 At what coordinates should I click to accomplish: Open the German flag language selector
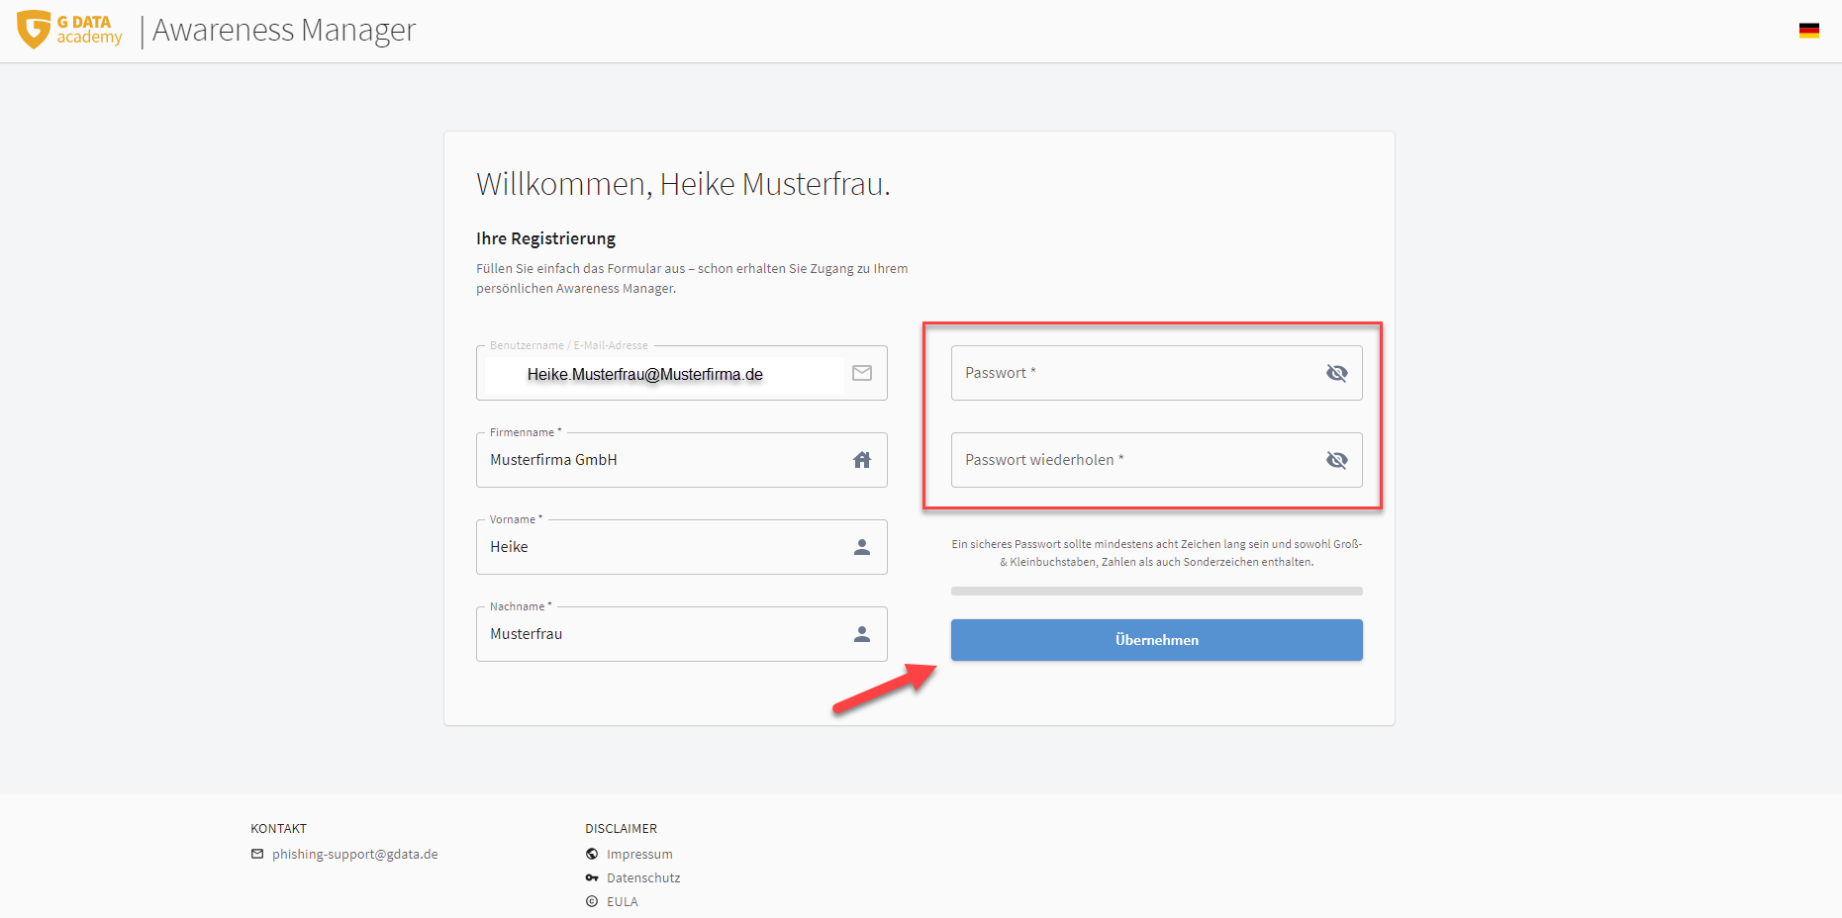1808,31
